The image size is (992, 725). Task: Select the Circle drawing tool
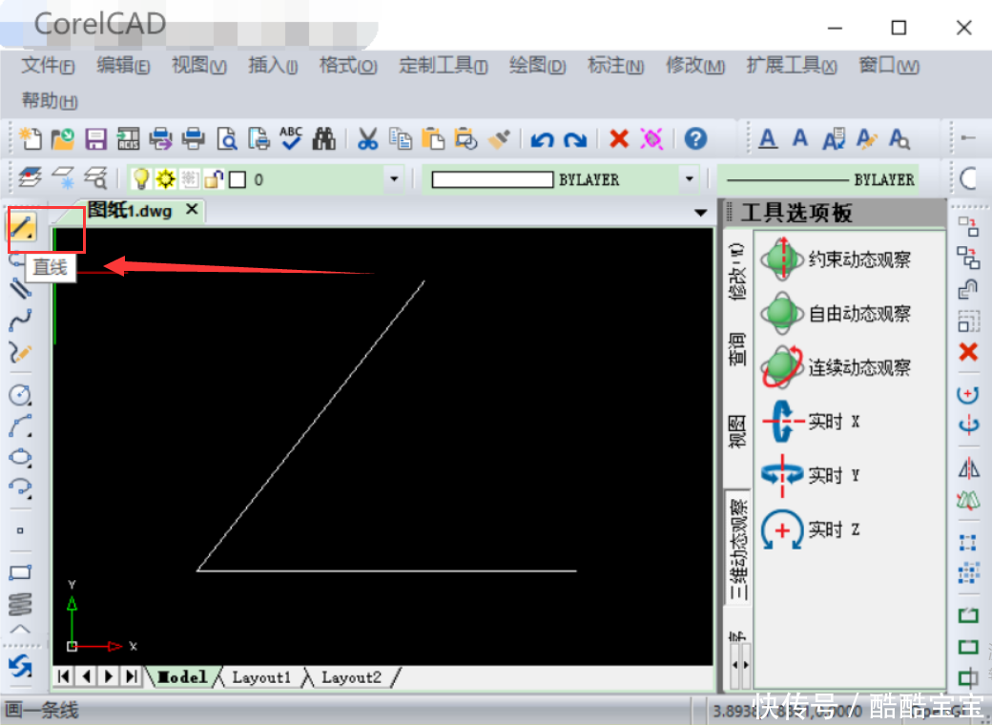pyautogui.click(x=20, y=394)
